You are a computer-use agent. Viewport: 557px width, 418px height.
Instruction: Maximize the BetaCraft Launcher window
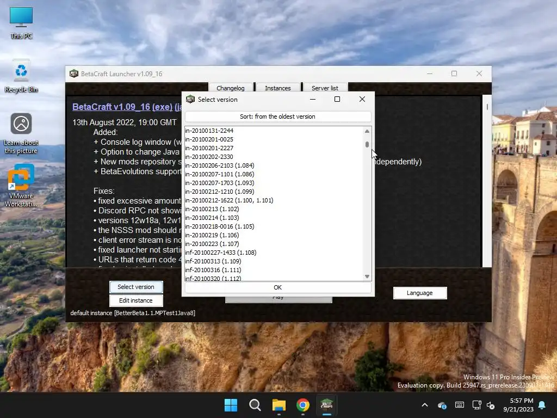tap(454, 73)
